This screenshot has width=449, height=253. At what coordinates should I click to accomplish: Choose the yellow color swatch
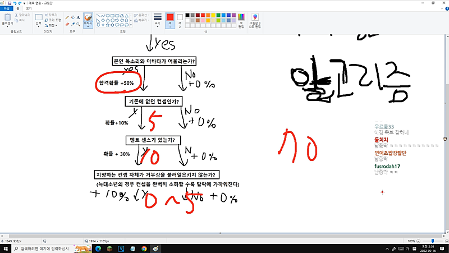tap(213, 15)
